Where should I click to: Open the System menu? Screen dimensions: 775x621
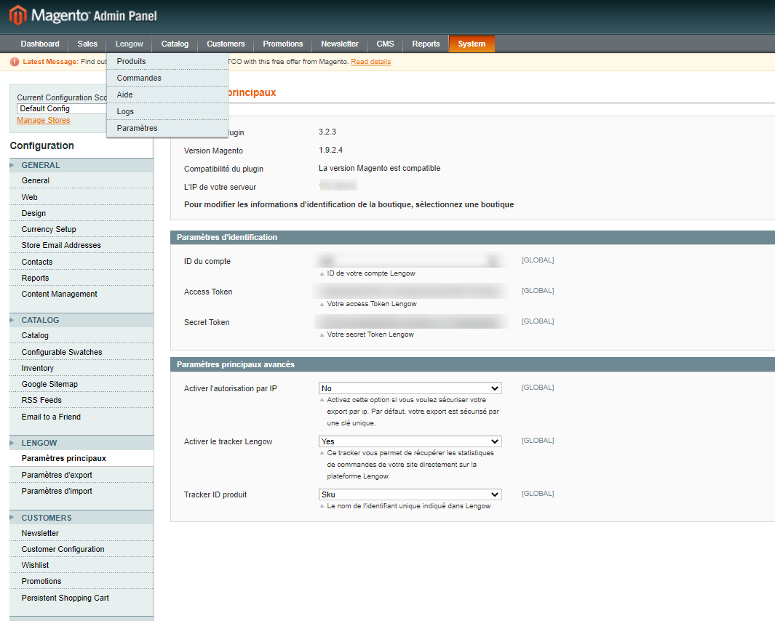click(x=472, y=44)
